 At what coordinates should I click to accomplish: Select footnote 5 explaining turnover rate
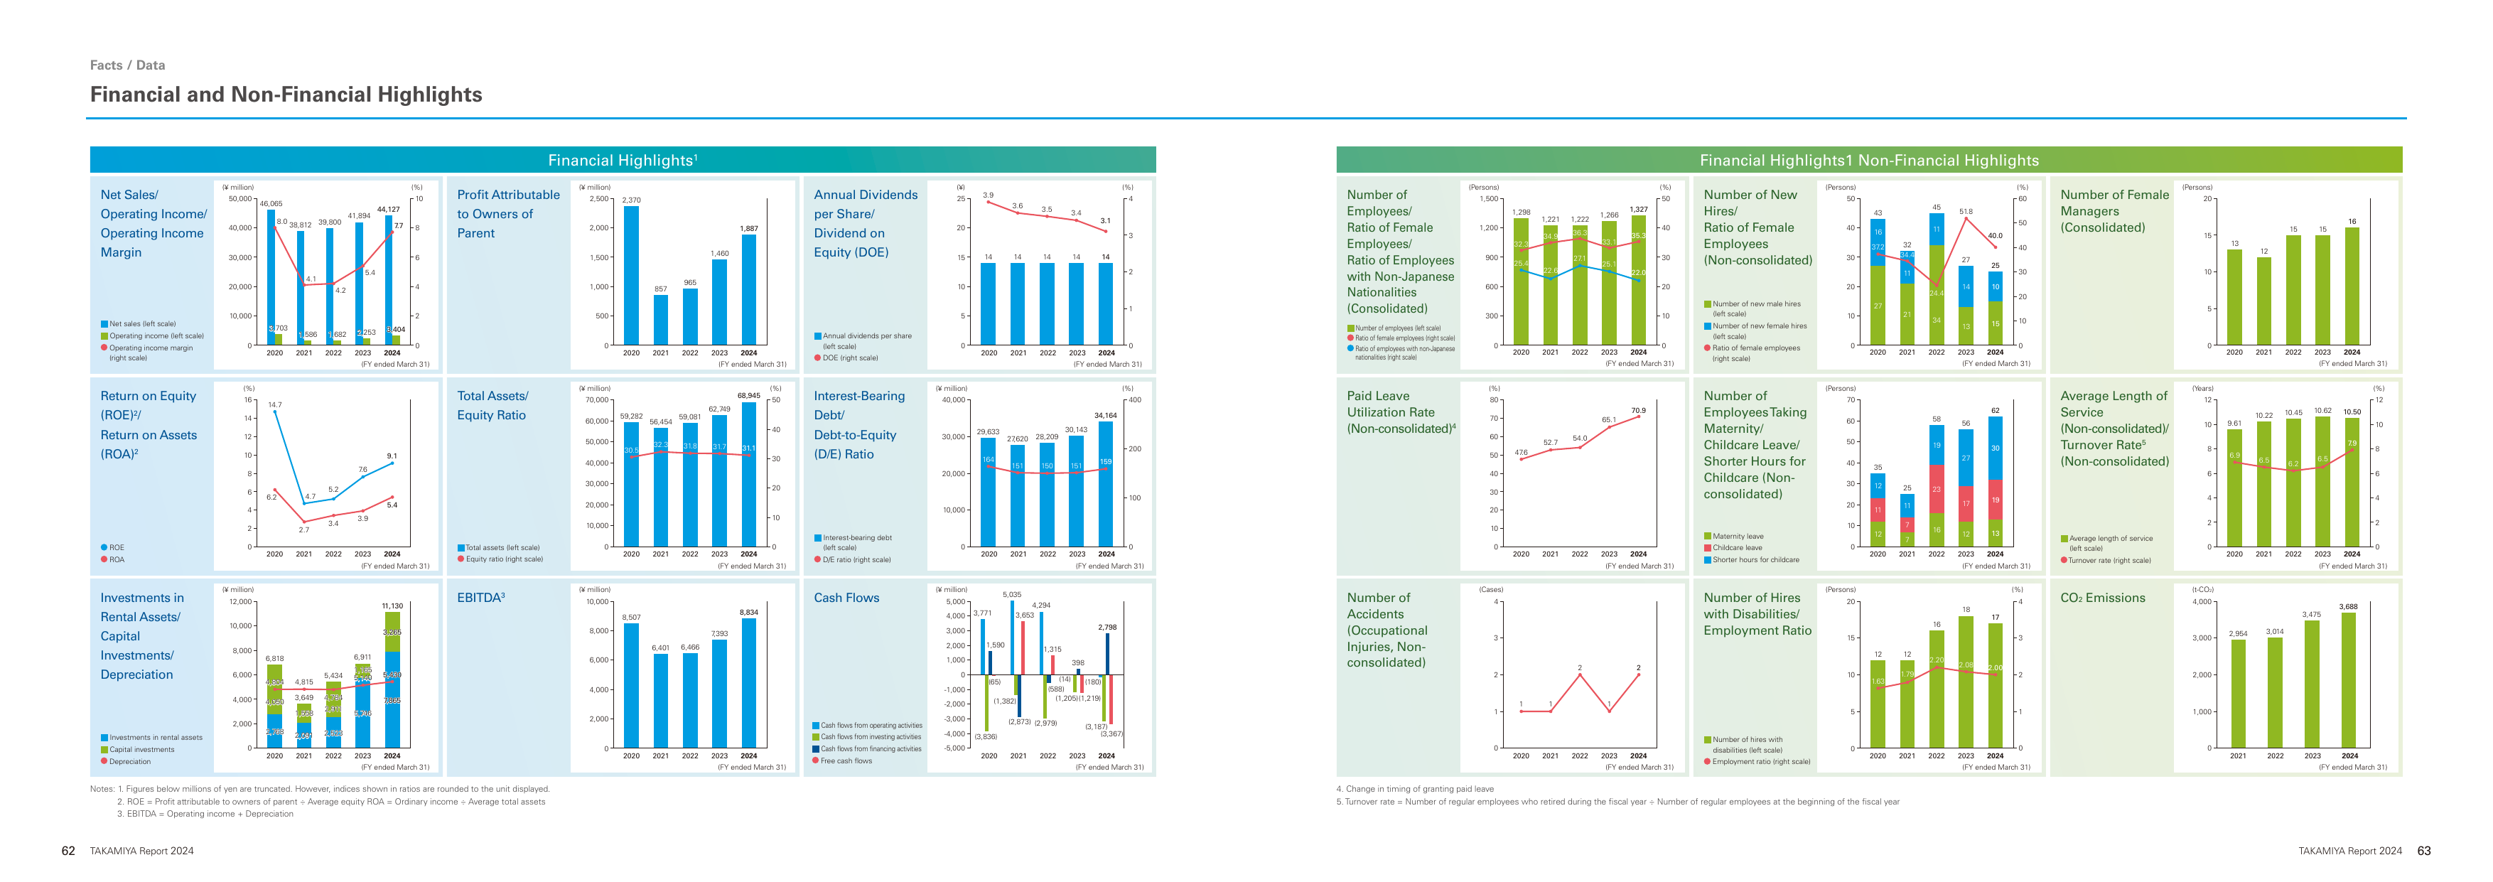pos(1618,802)
